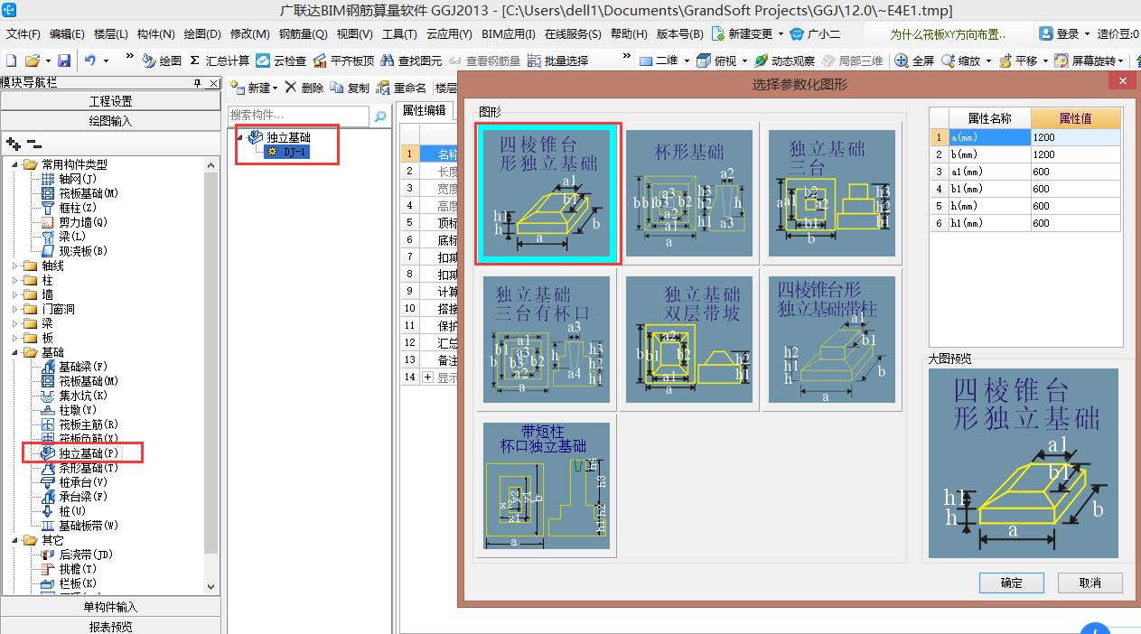Viewport: 1141px width, 634px height.
Task: Open the 文件(F) menu
Action: pos(23,33)
